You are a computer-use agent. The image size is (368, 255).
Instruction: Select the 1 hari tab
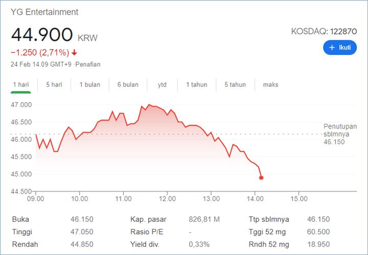[x=21, y=85]
